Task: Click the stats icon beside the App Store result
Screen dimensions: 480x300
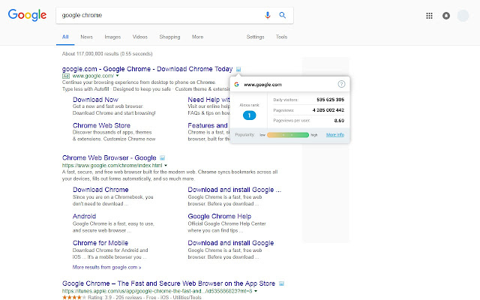Action: coord(281,283)
